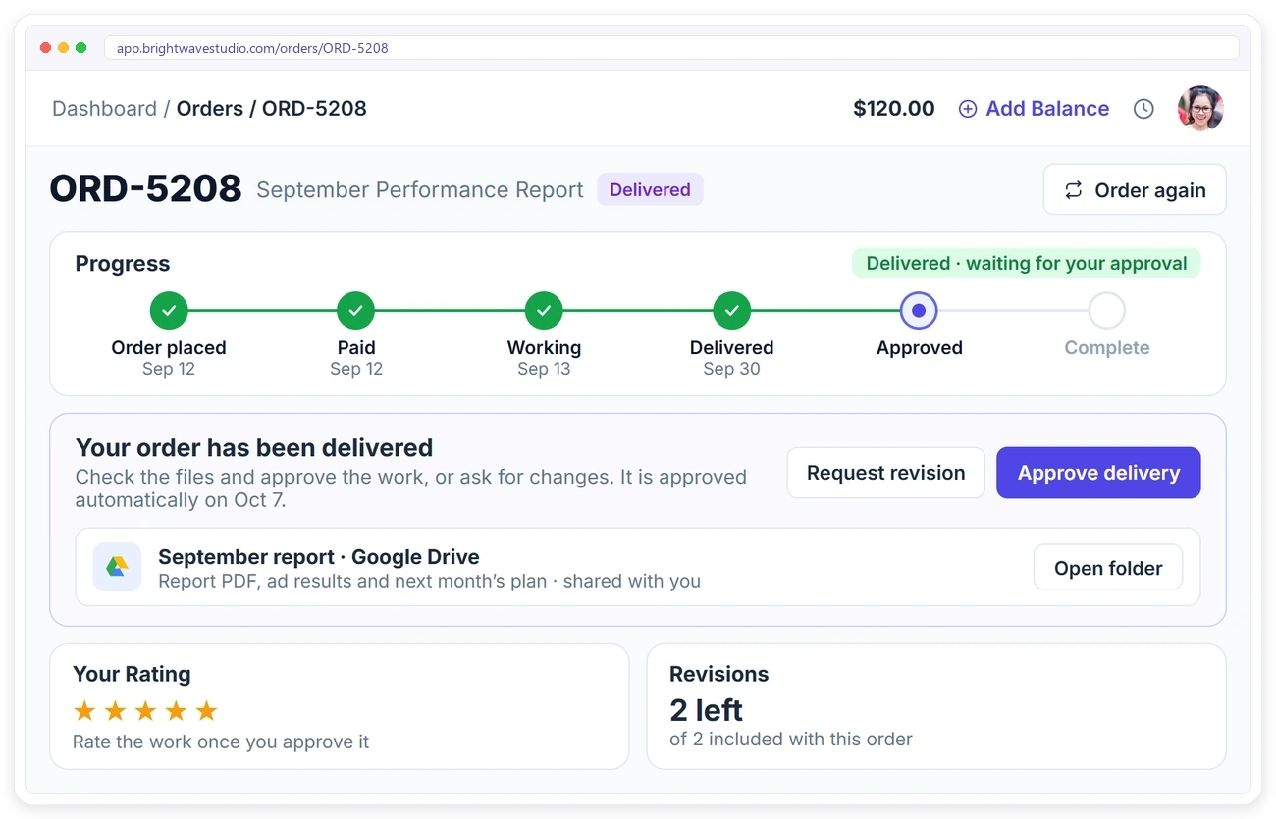Screen dimensions: 1276x819
Task: Click the ORD-5208 breadcrumb item
Action: (x=314, y=109)
